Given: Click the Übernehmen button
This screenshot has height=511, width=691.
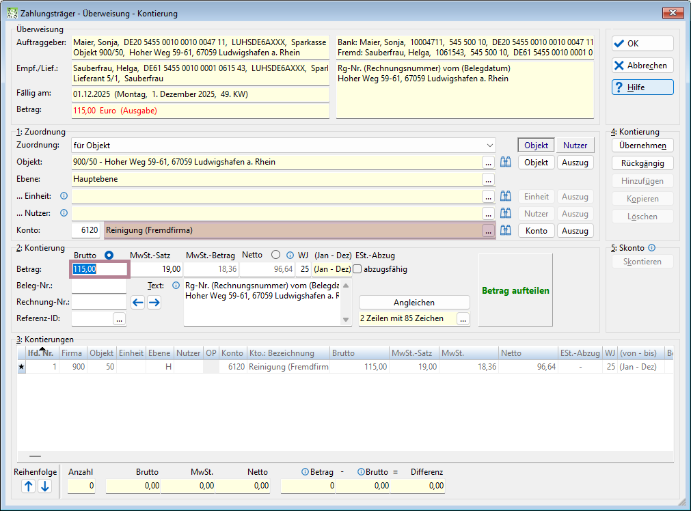Looking at the screenshot, I should [x=642, y=146].
